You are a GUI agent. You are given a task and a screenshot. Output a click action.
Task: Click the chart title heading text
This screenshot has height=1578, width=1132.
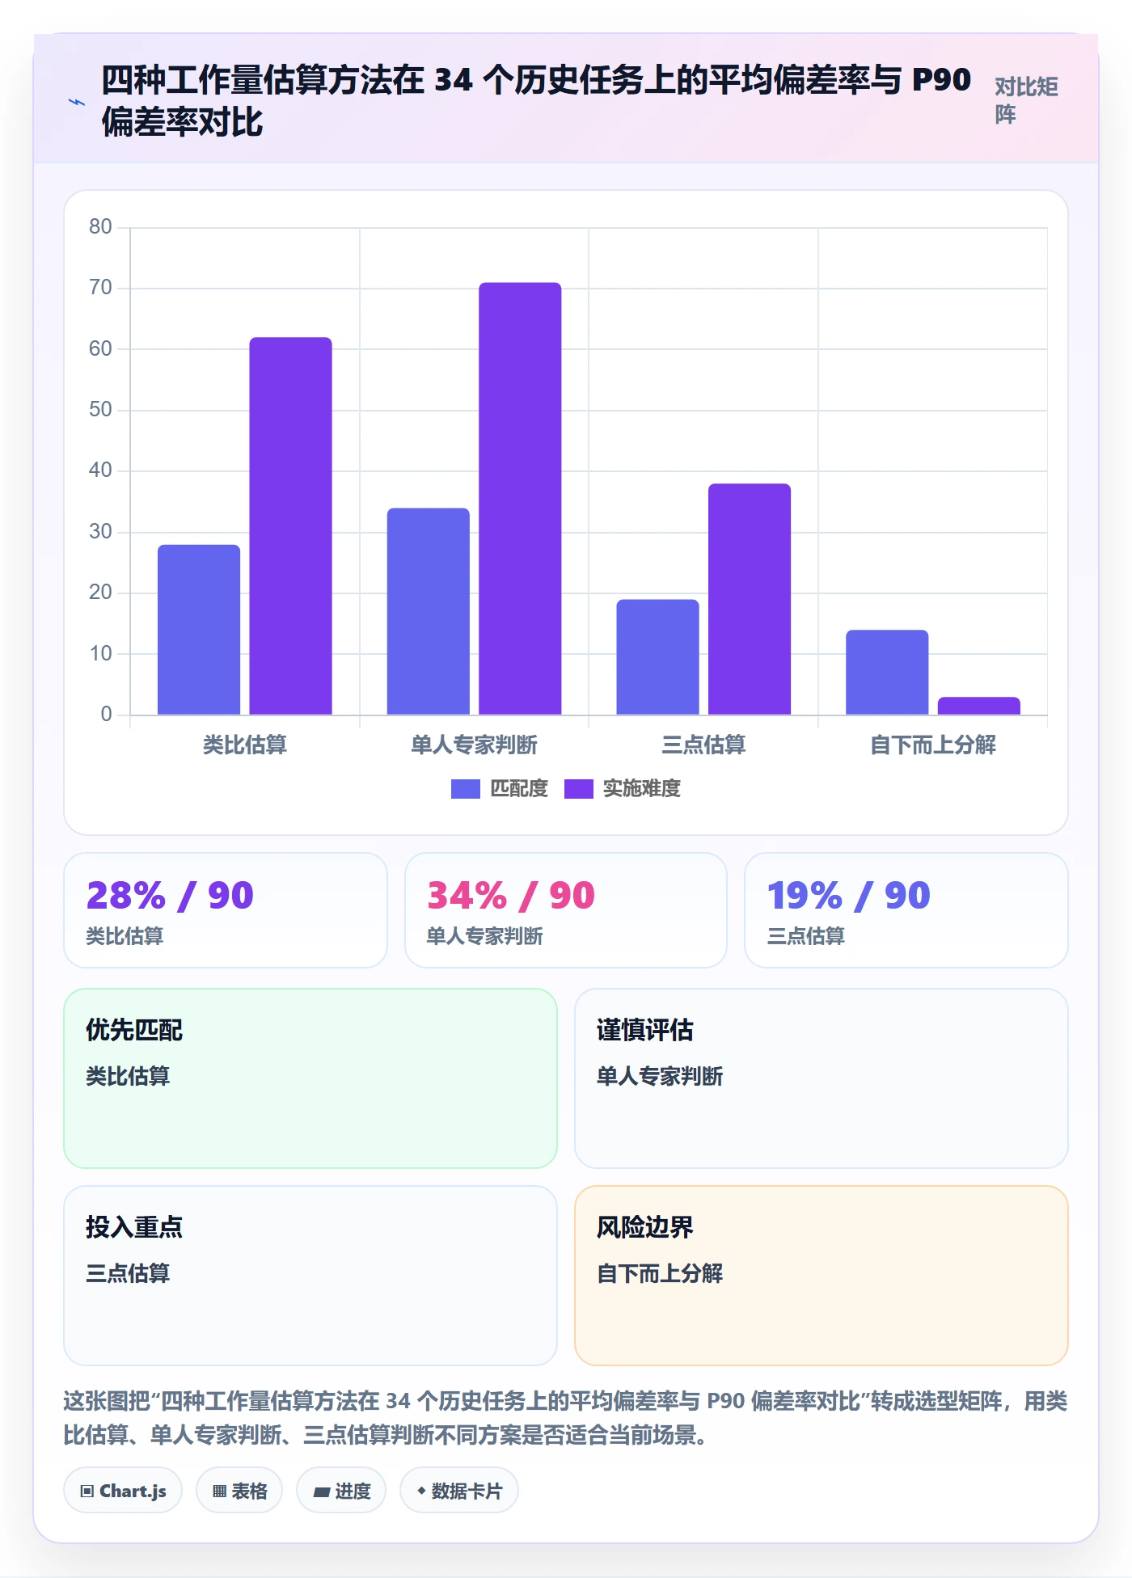(536, 101)
